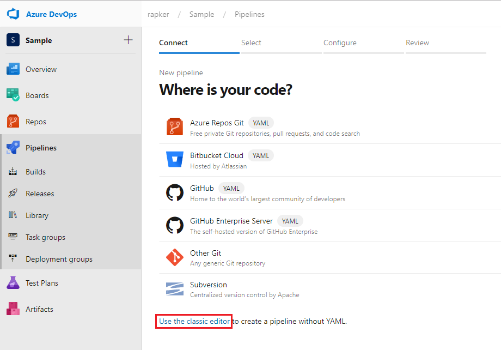Choose the Bitbucket Cloud bucket icon
This screenshot has height=350, width=501.
[175, 159]
